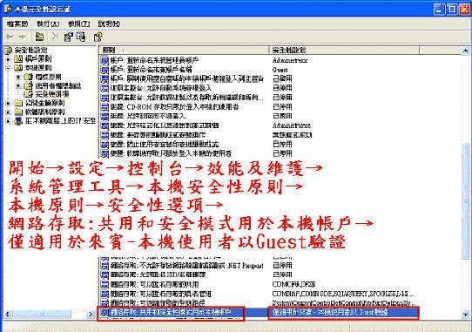
Task: Open the 執行(A) menu
Action: click(x=48, y=24)
